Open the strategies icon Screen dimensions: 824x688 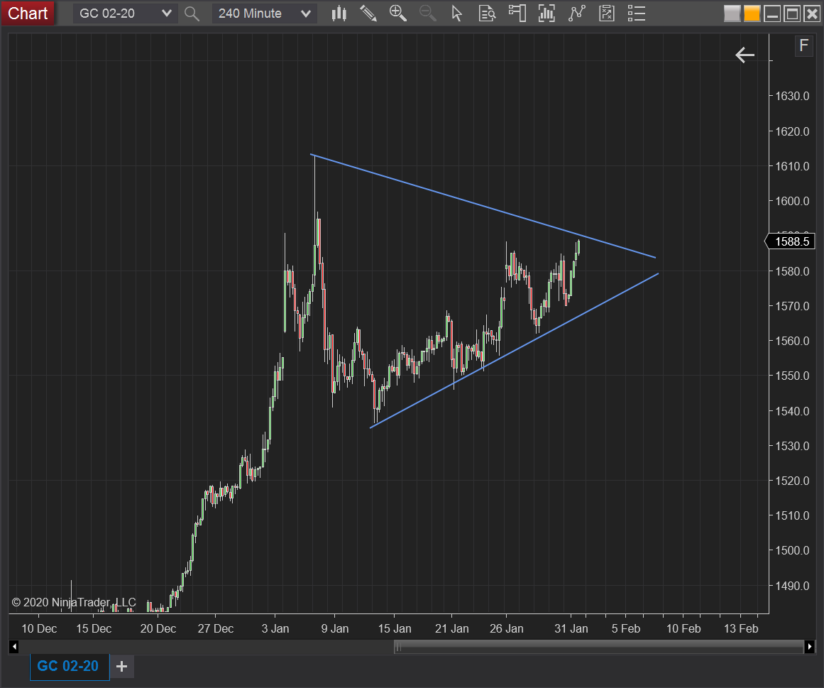(606, 13)
